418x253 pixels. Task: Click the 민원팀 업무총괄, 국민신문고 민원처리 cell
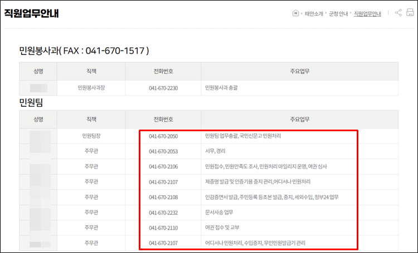[300, 136]
